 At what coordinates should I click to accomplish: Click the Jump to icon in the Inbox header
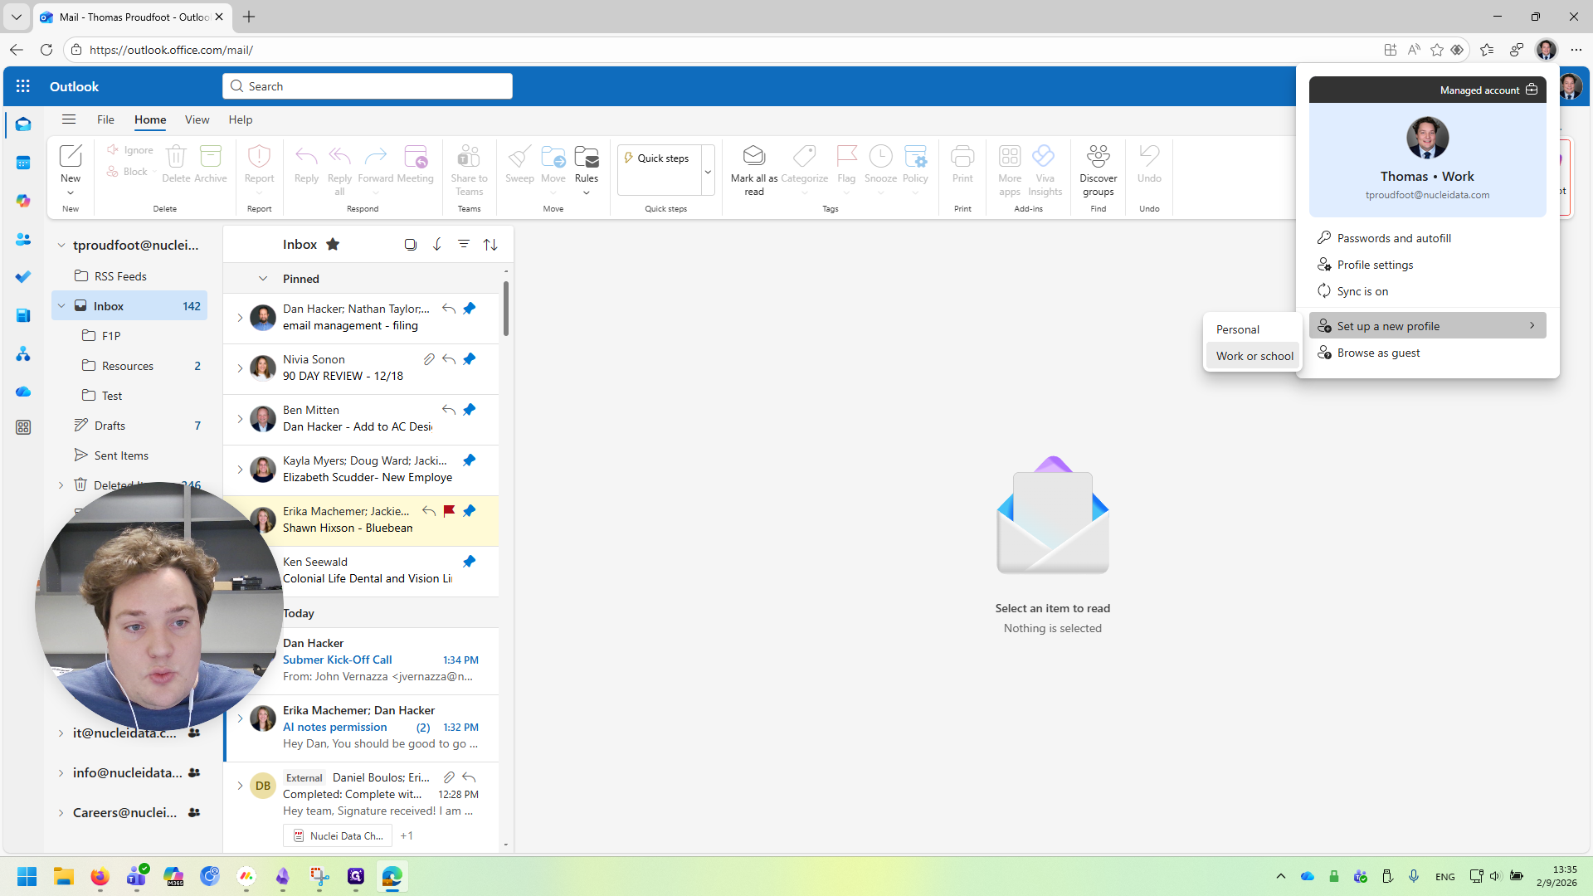pyautogui.click(x=437, y=244)
